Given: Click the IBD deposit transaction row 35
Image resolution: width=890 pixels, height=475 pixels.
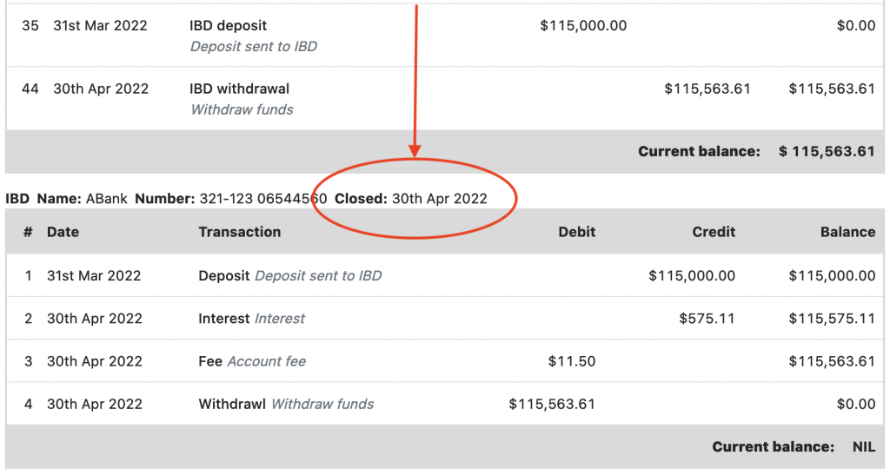Looking at the screenshot, I should pos(229,26).
